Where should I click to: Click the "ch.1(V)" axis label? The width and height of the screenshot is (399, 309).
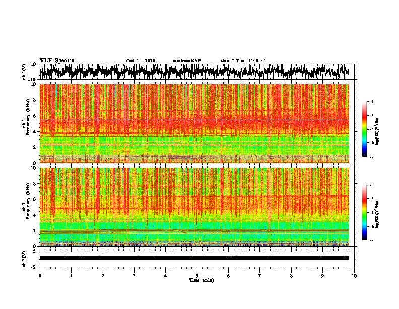24,72
